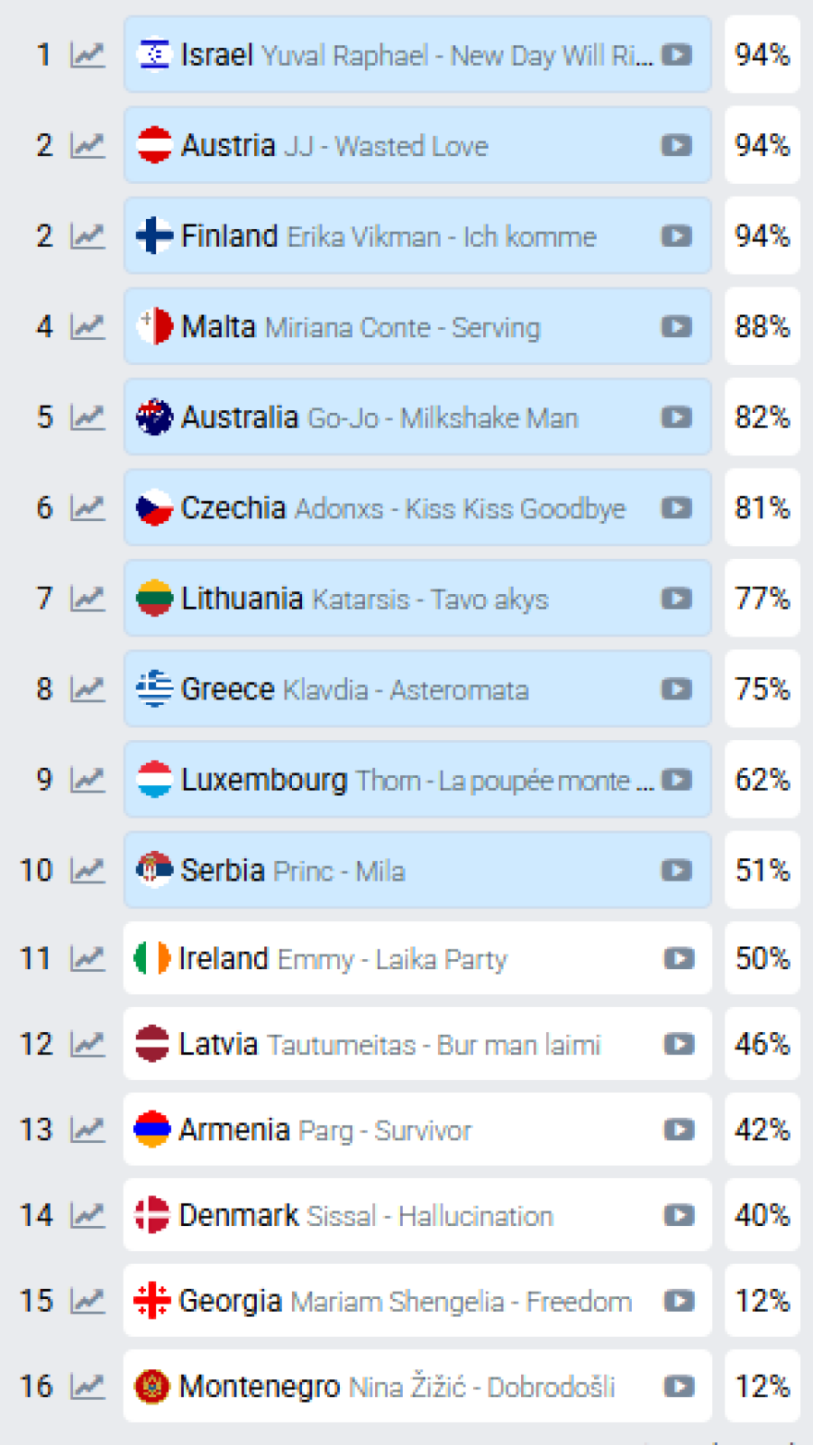This screenshot has width=813, height=1445.
Task: Click the chart icon beside Malta
Action: [88, 327]
